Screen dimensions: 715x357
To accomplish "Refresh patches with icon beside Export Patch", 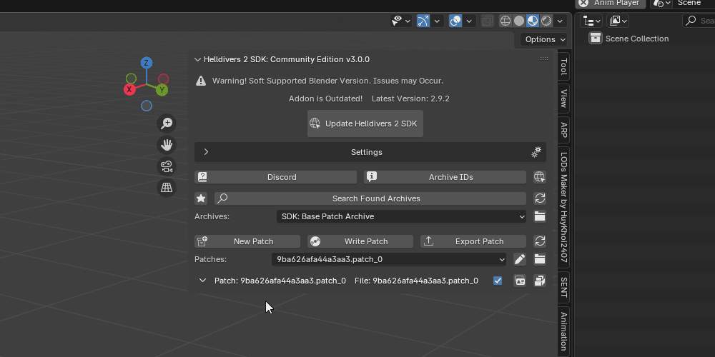I will pyautogui.click(x=540, y=241).
